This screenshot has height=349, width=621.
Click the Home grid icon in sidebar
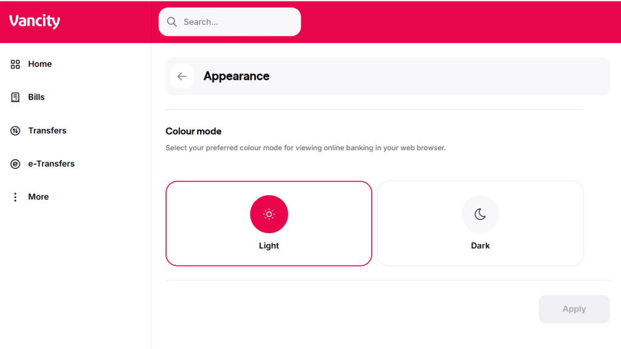point(15,64)
